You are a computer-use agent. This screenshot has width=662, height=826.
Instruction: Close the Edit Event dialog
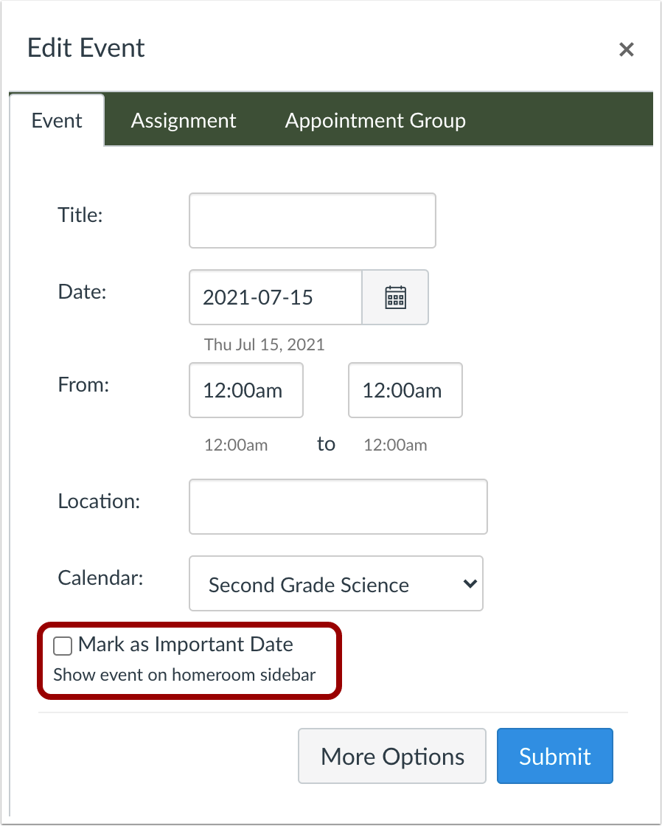click(x=626, y=49)
